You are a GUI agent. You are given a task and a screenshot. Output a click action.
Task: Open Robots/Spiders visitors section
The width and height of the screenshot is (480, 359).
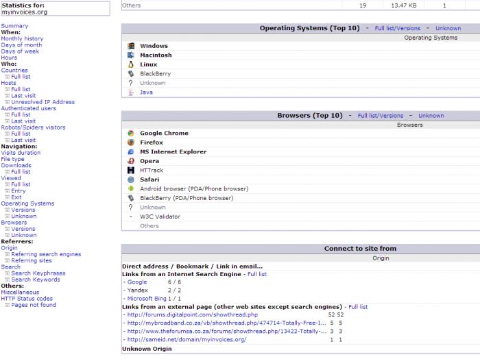tap(33, 127)
